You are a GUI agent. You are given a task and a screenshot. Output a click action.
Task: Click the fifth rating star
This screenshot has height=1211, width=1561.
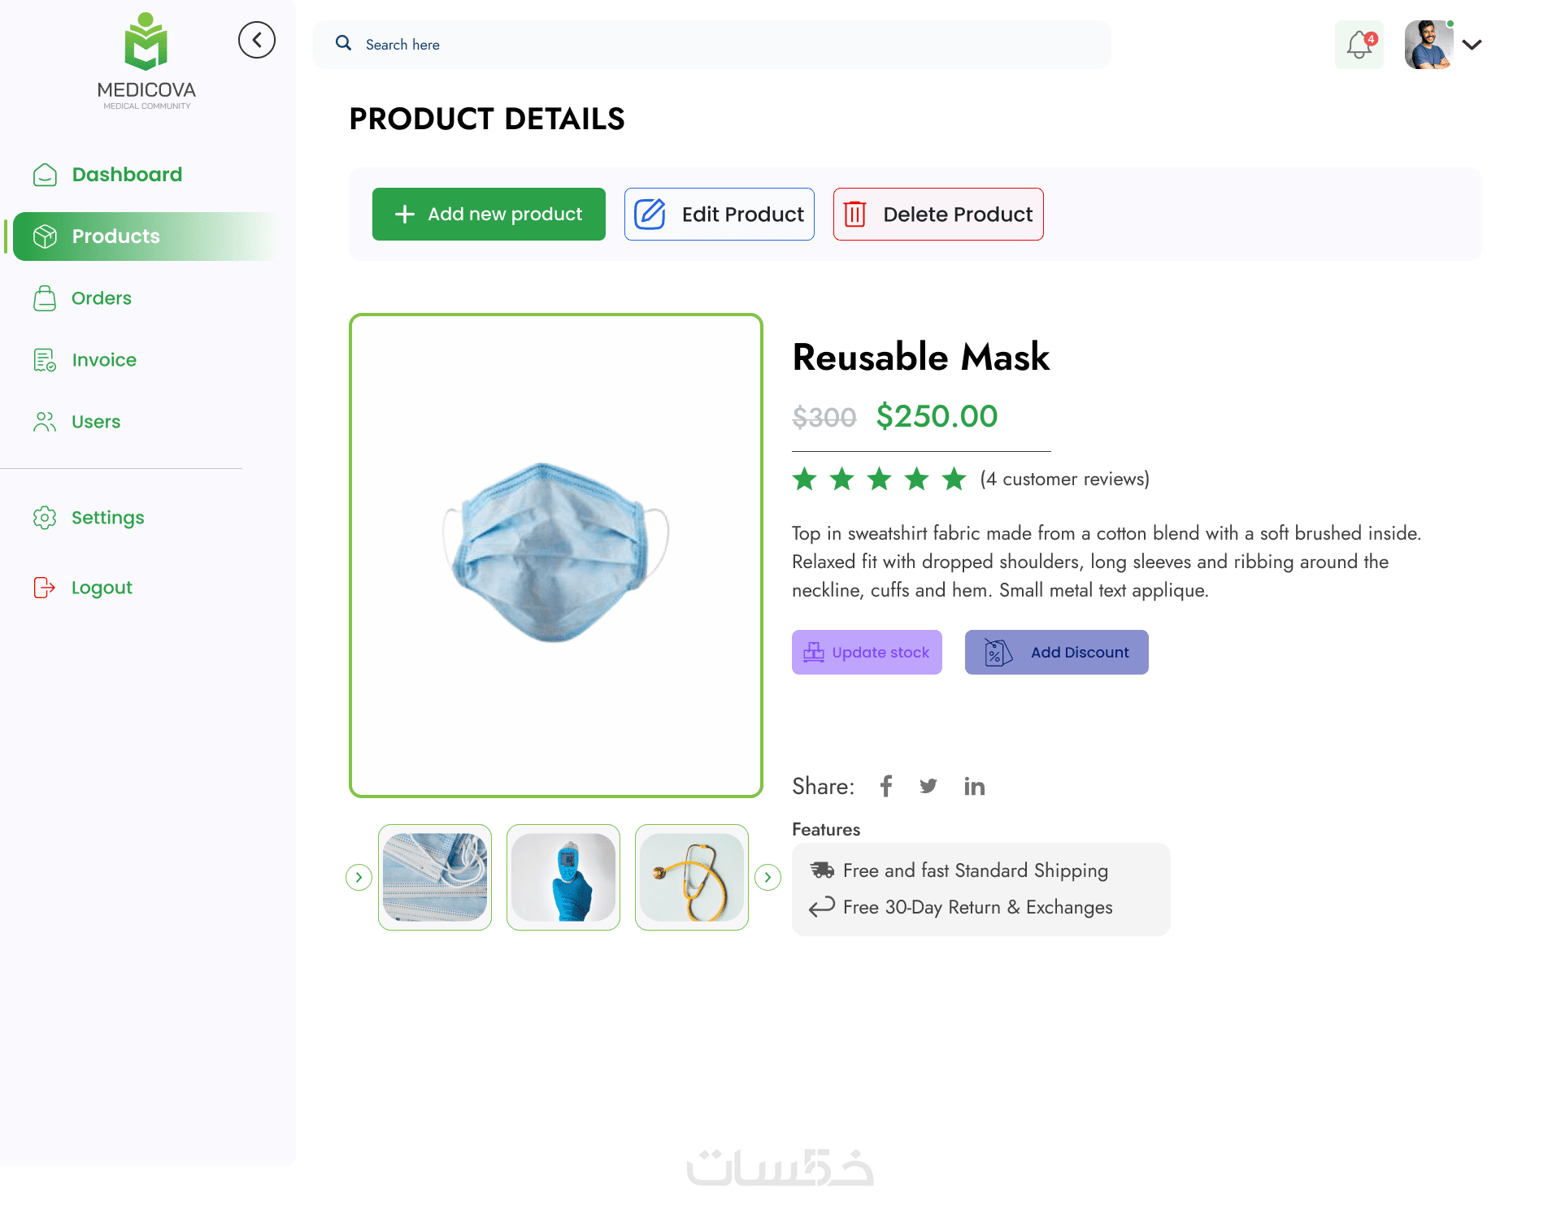point(954,479)
